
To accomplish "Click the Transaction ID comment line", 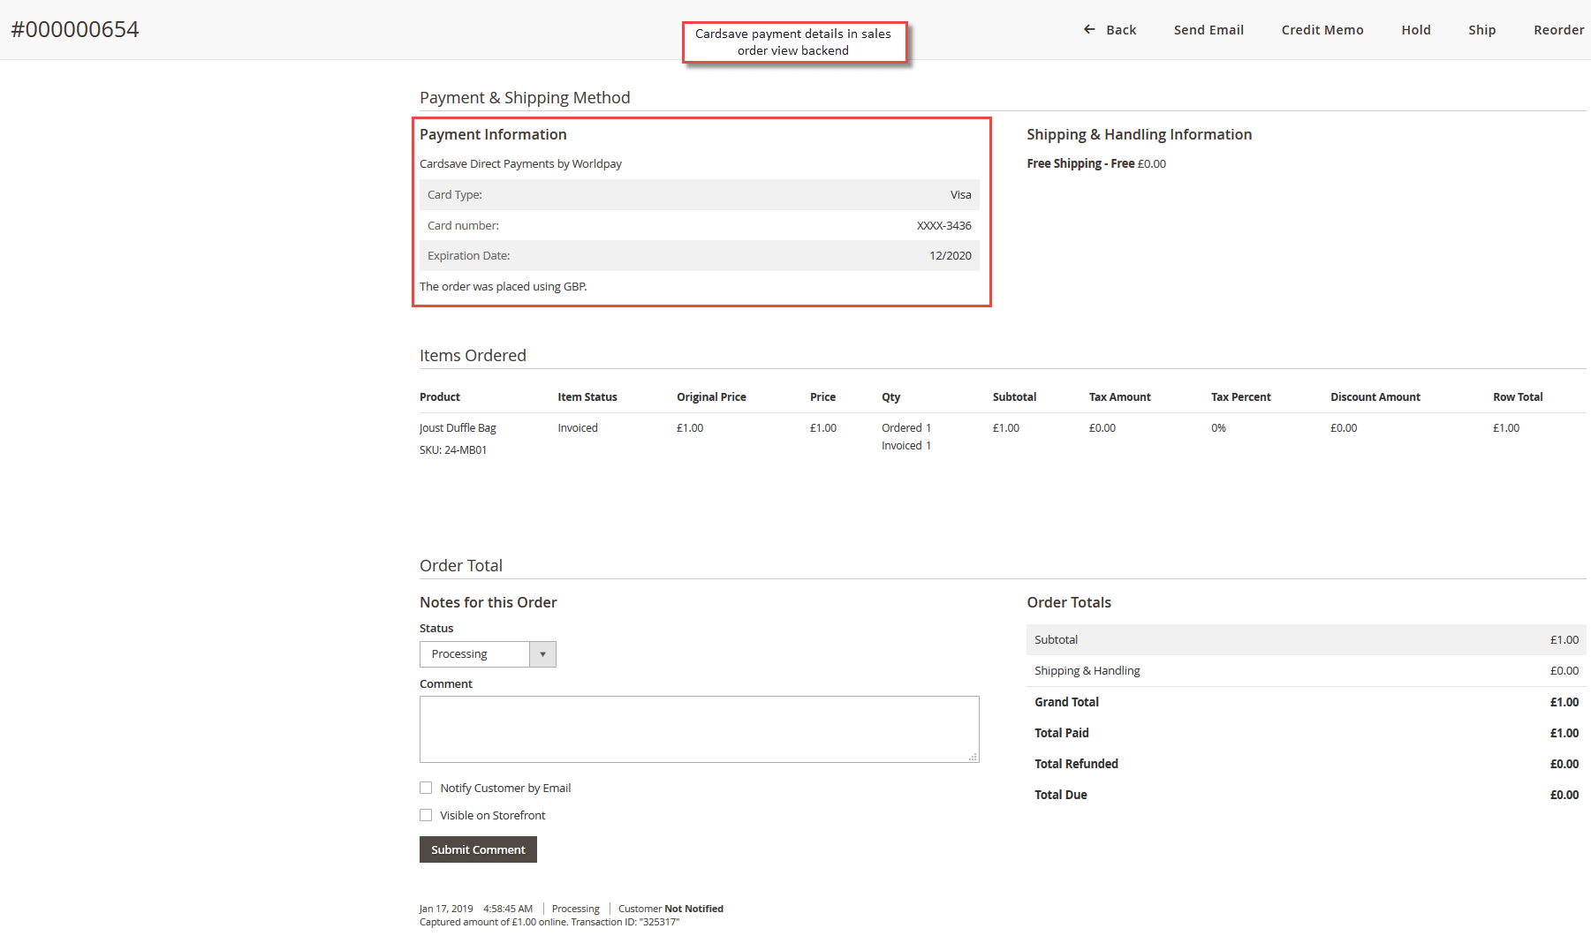I will click(549, 922).
